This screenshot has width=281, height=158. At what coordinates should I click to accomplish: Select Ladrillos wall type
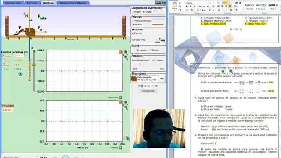click(x=138, y=50)
